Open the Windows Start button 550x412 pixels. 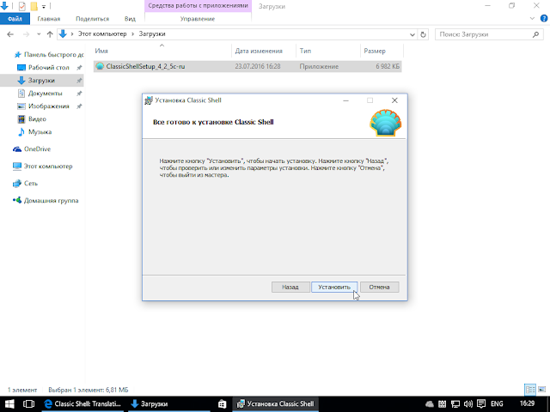[x=9, y=404]
